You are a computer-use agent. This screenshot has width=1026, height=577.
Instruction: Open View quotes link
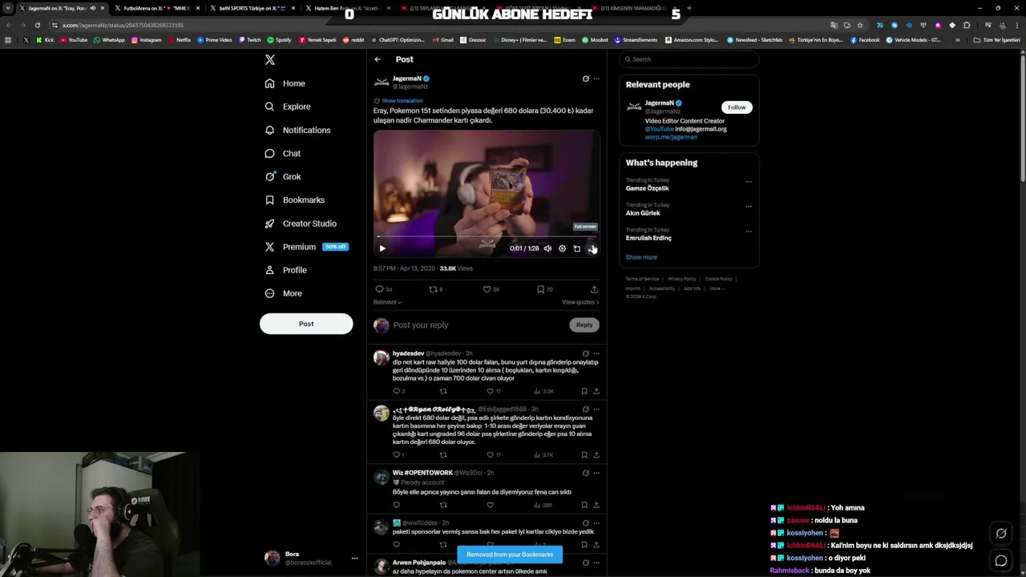tap(580, 302)
